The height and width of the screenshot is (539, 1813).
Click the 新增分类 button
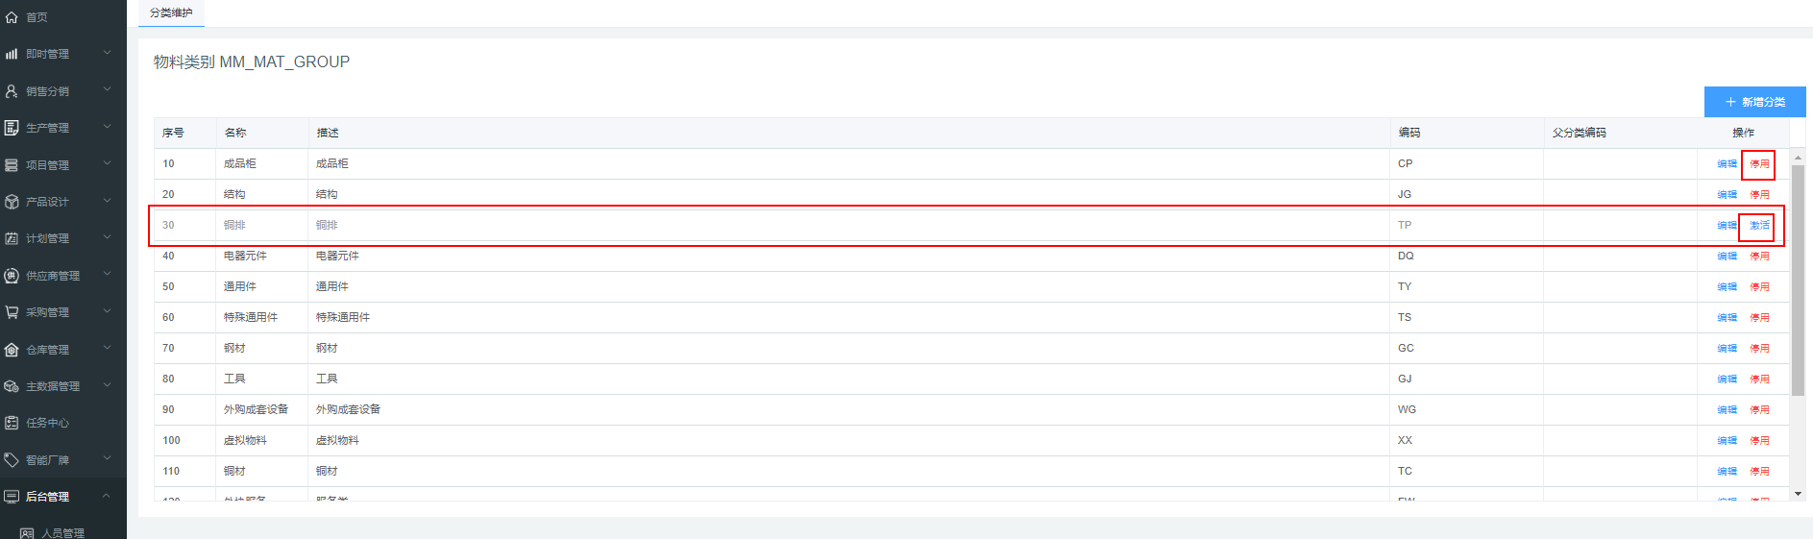coord(1754,102)
